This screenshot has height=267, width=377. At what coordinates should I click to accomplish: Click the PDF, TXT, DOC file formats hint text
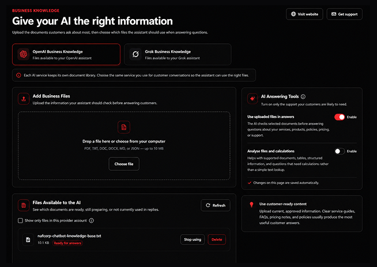tap(124, 149)
